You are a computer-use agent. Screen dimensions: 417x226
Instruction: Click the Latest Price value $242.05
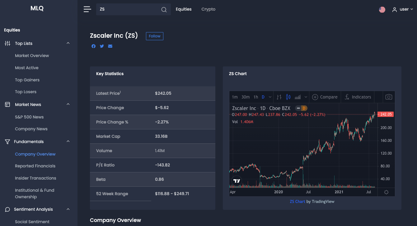click(x=163, y=94)
